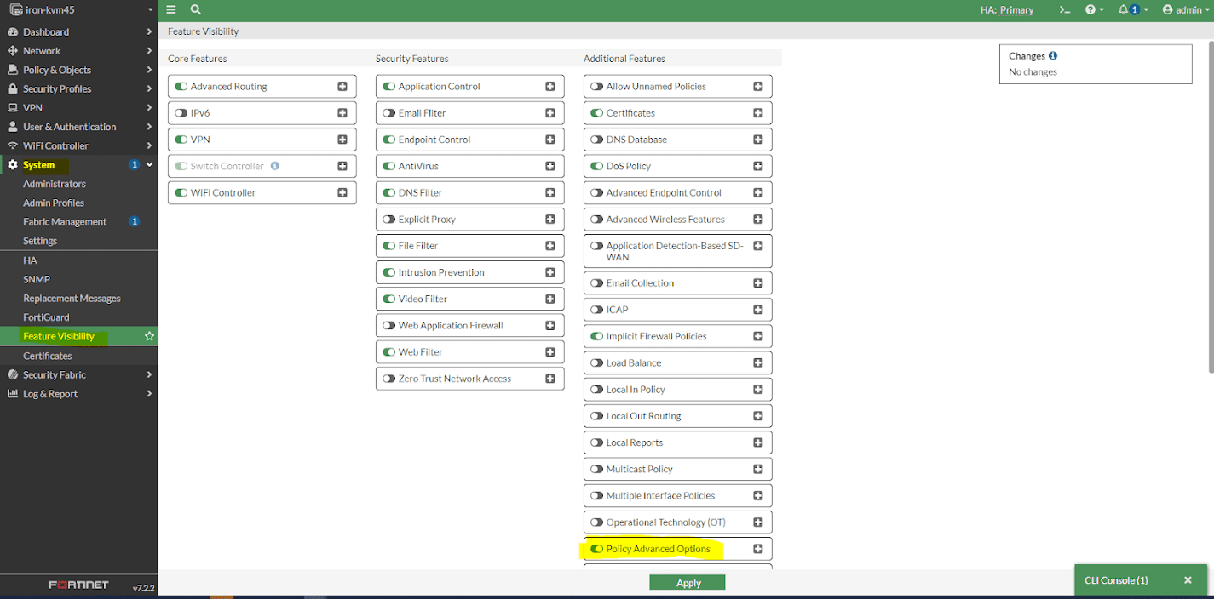Image resolution: width=1214 pixels, height=599 pixels.
Task: Click the plus icon on Certificates feature
Action: pos(758,112)
